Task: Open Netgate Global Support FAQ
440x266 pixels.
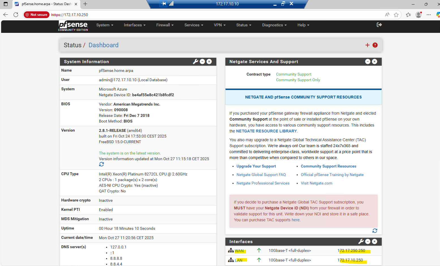Action: click(x=261, y=175)
